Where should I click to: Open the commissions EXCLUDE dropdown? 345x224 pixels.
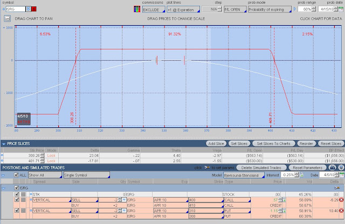coord(154,10)
